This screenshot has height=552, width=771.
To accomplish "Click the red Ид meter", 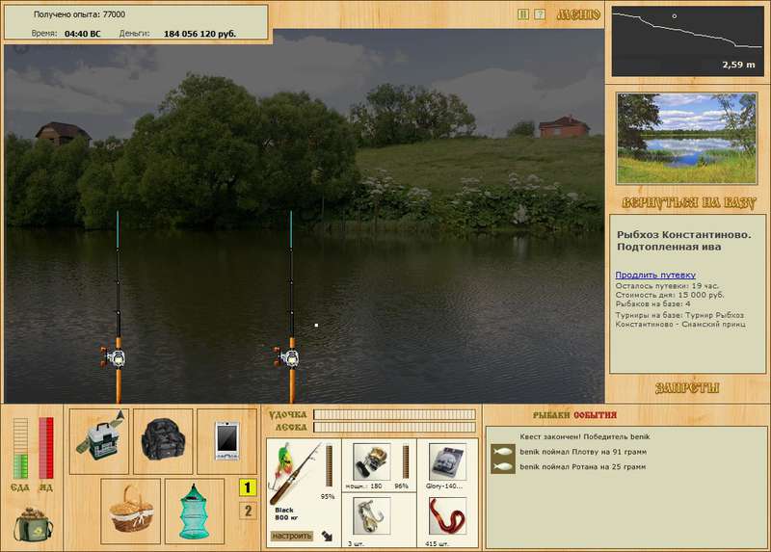I will pos(45,448).
